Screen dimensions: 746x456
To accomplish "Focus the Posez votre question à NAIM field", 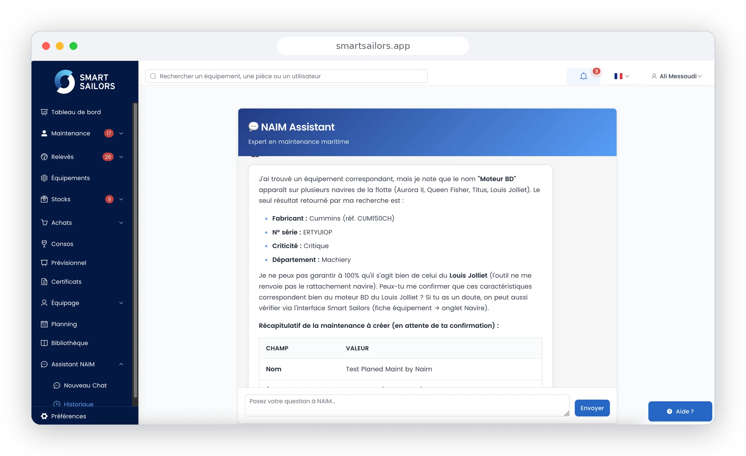I will click(407, 405).
